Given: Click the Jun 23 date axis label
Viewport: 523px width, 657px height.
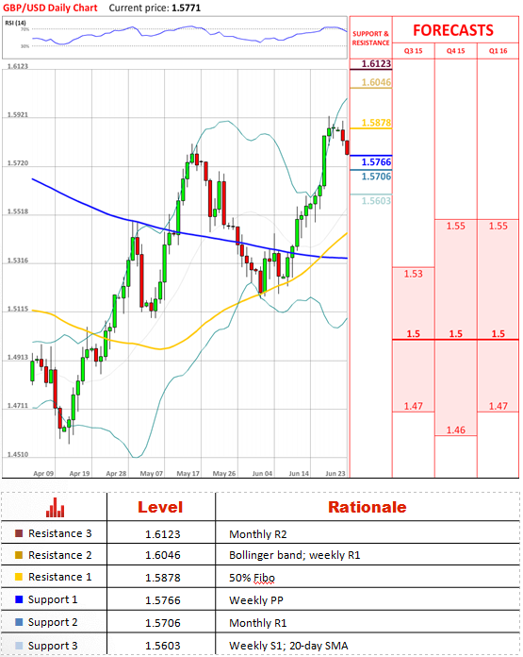Looking at the screenshot, I should click(335, 473).
